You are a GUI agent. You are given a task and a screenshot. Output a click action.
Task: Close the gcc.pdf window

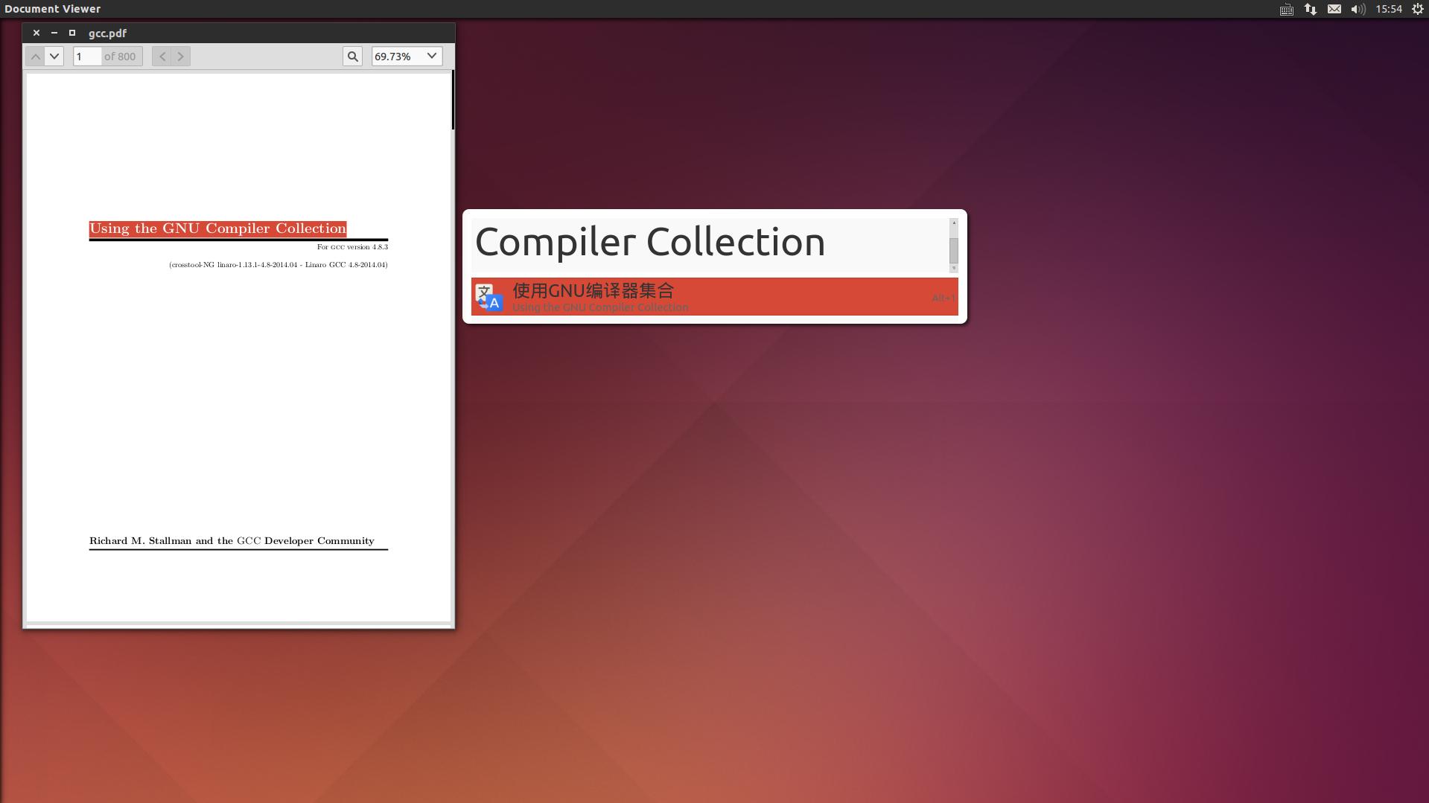36,33
